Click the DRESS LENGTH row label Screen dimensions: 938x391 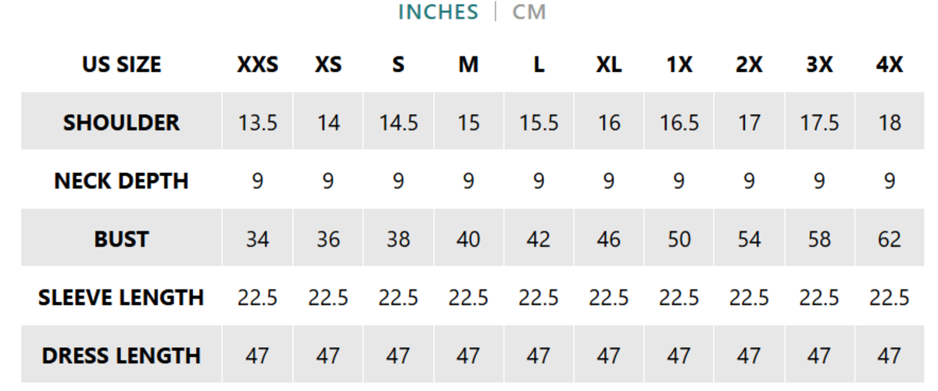[x=121, y=356]
